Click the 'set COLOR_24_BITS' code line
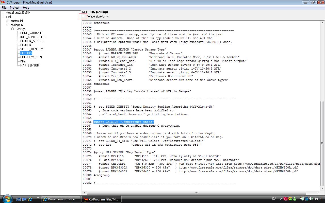This screenshot has height=203, width=325. [x=149, y=141]
